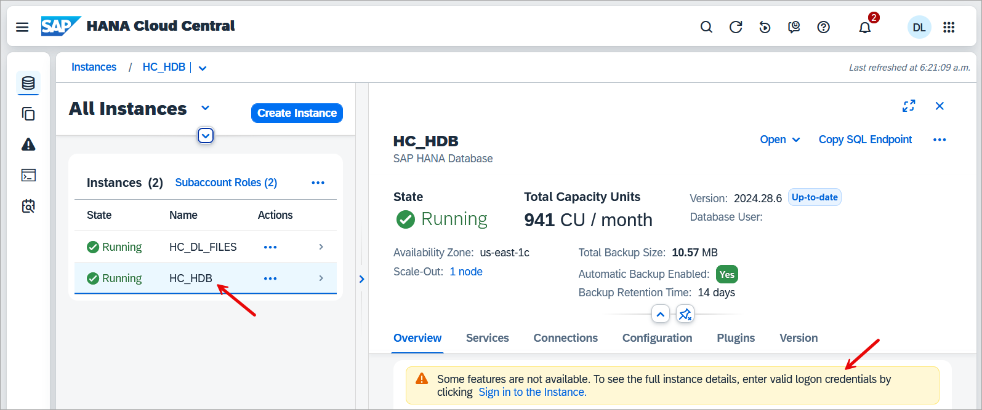Click the SAP logo
This screenshot has height=410, width=982.
point(60,26)
